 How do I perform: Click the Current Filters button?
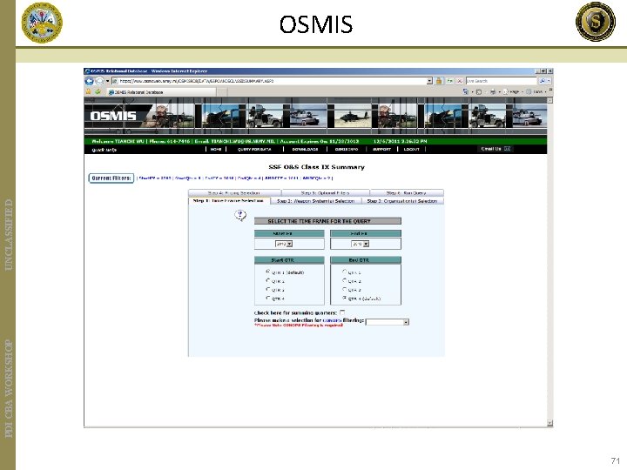tap(111, 178)
